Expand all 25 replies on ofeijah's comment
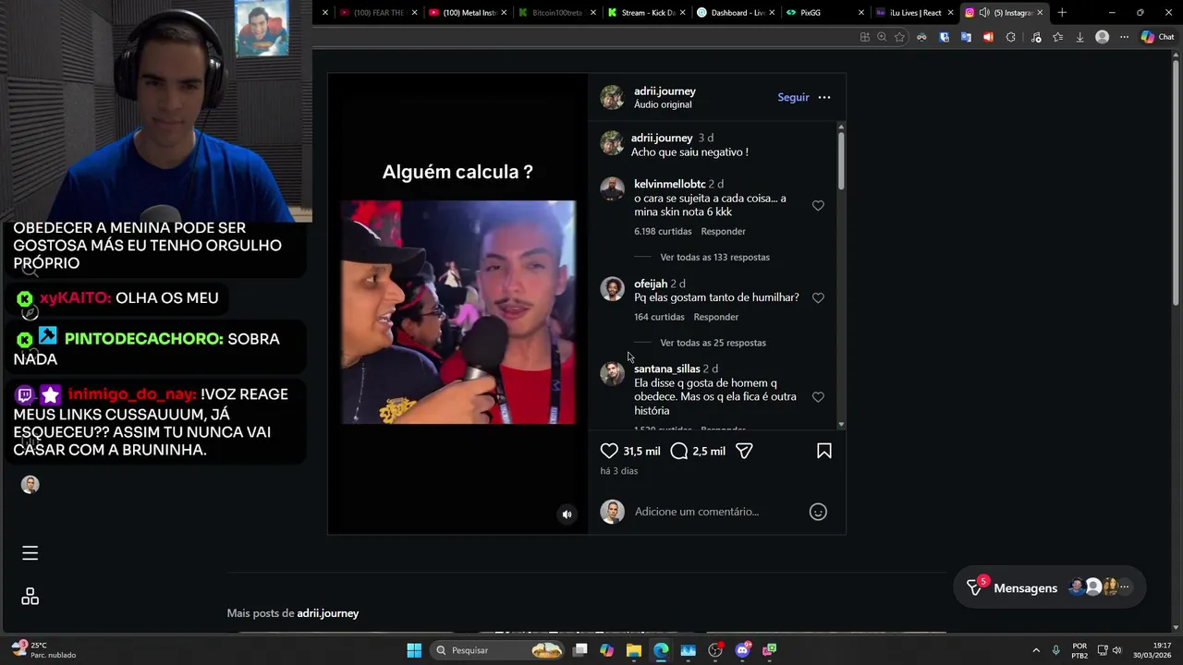The image size is (1183, 665). click(x=713, y=343)
